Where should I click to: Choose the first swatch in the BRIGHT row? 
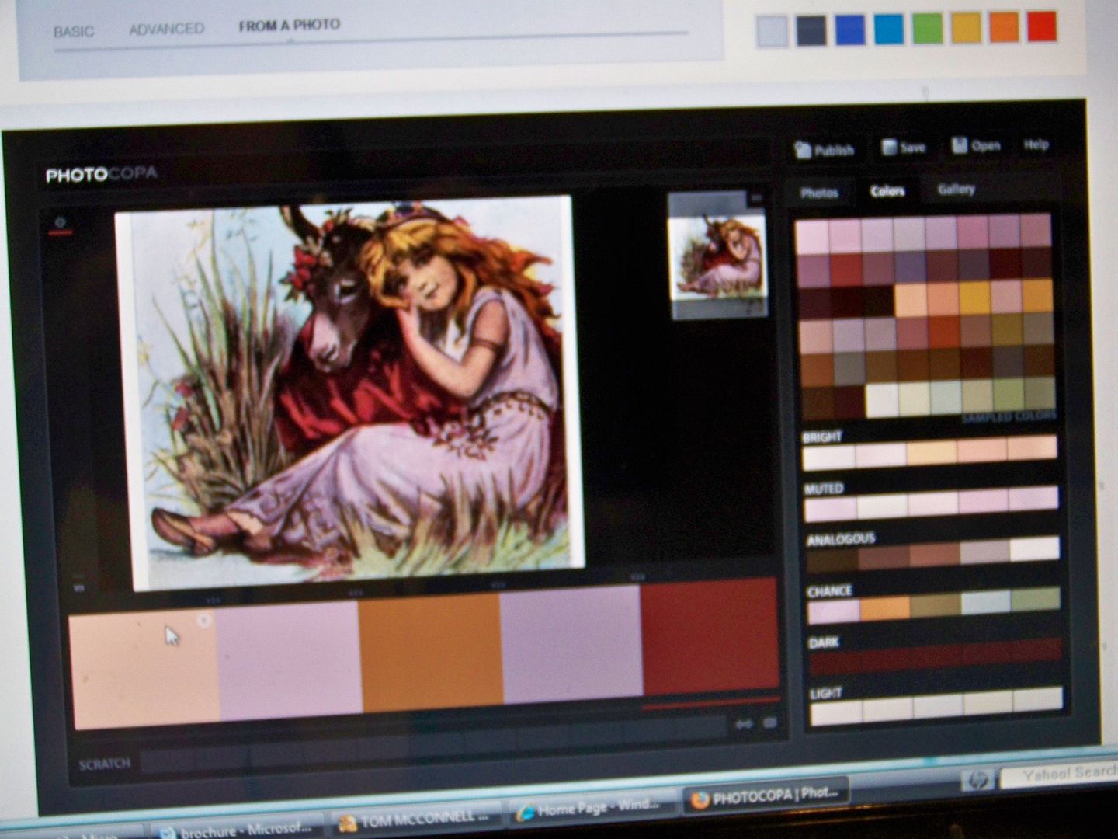pos(828,458)
